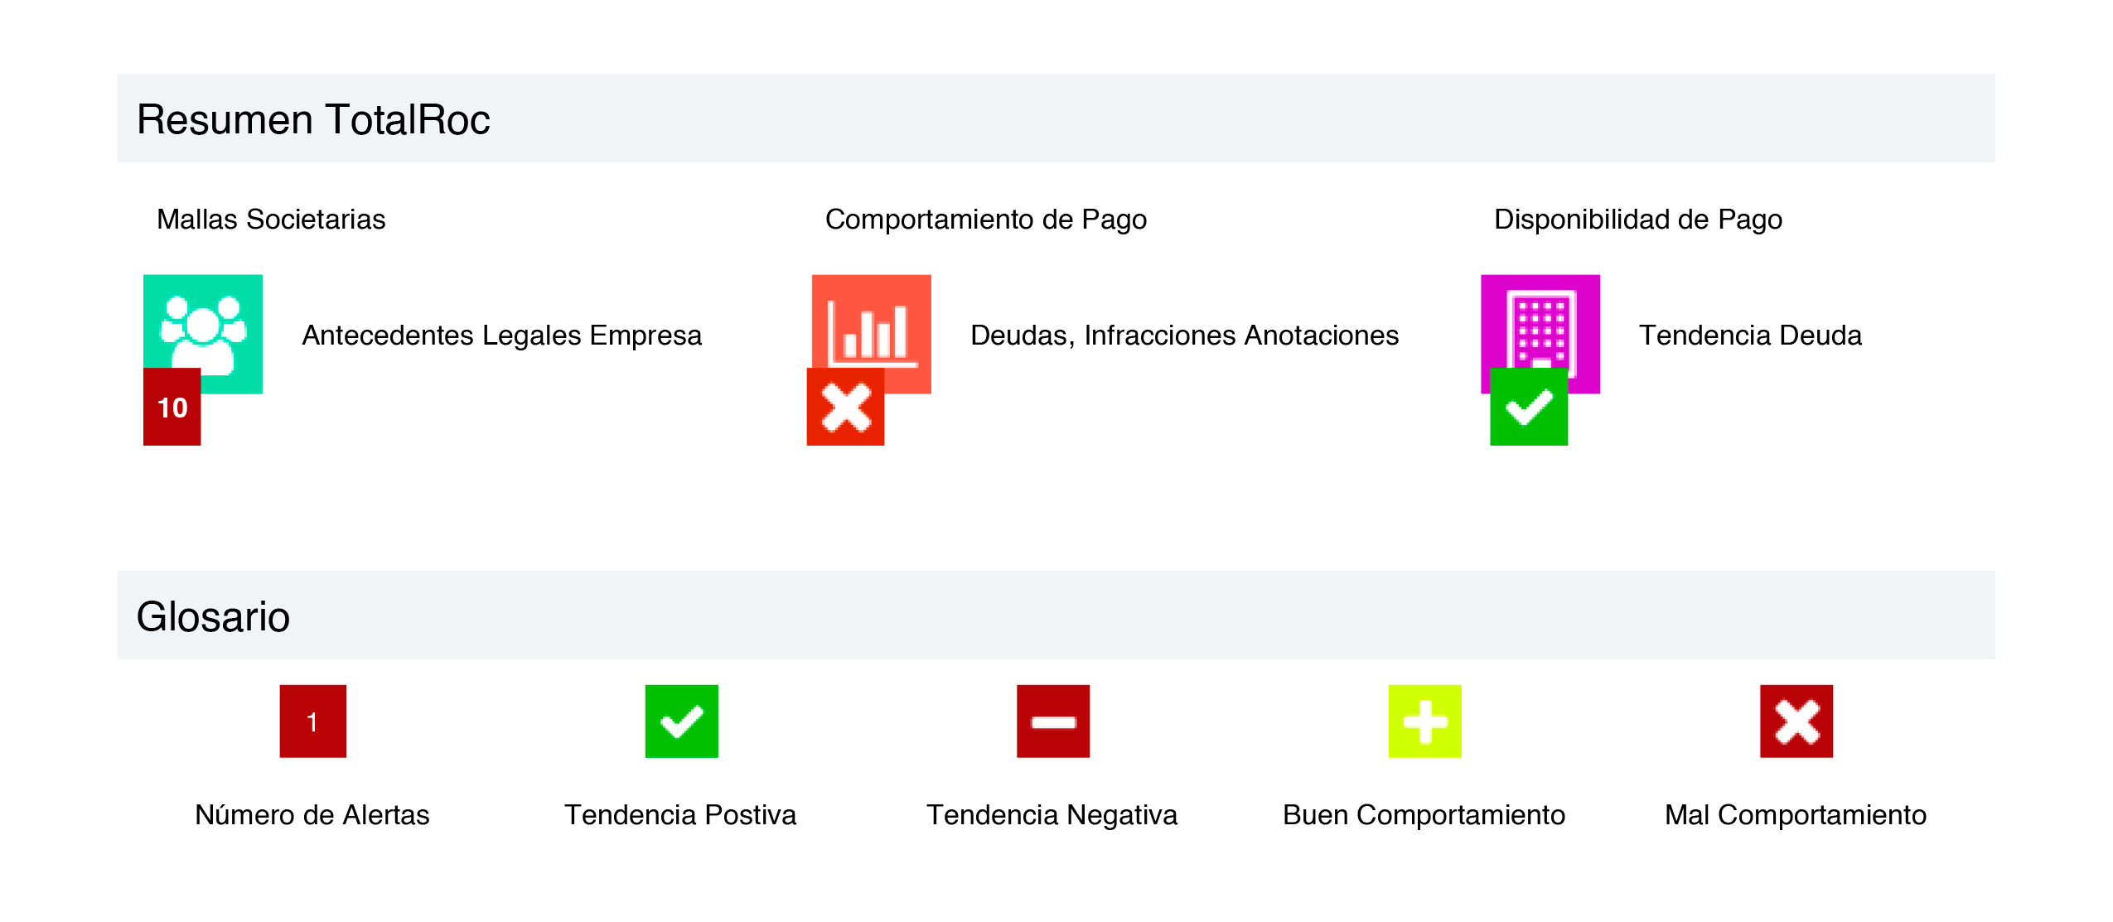Click the yellow plus Buen Comportamiento icon

[1425, 721]
